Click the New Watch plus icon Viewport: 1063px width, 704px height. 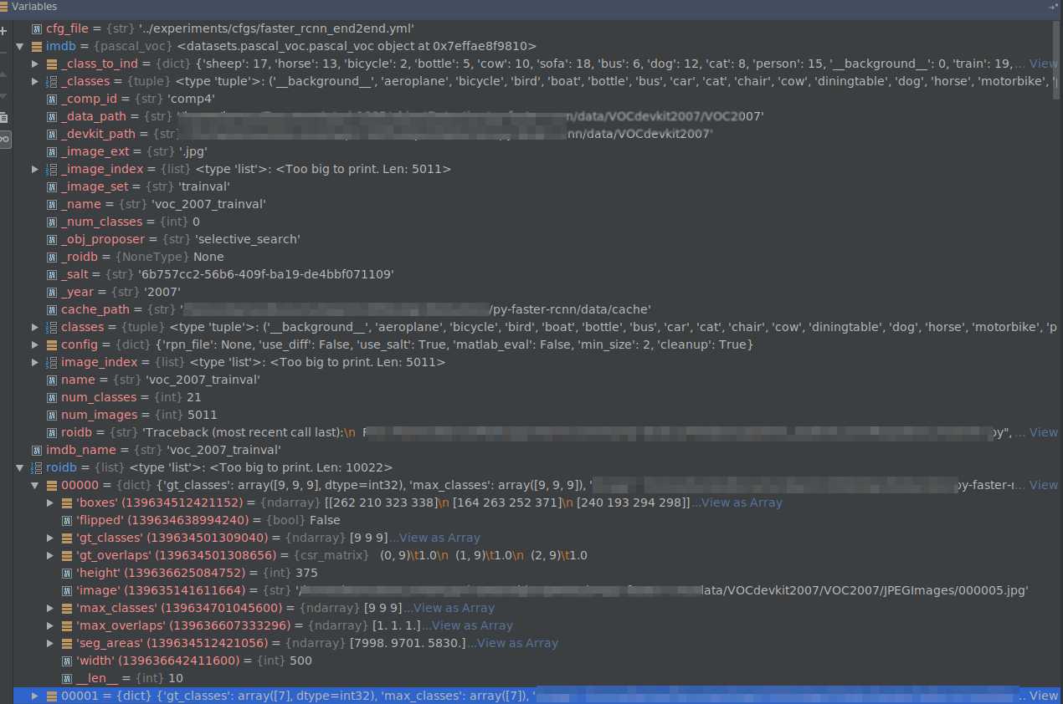(x=5, y=31)
